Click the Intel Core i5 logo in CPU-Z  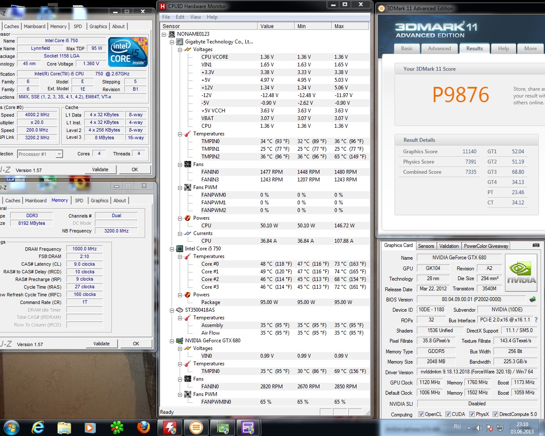(x=128, y=52)
